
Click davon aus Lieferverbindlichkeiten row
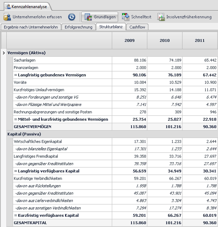point(115,200)
